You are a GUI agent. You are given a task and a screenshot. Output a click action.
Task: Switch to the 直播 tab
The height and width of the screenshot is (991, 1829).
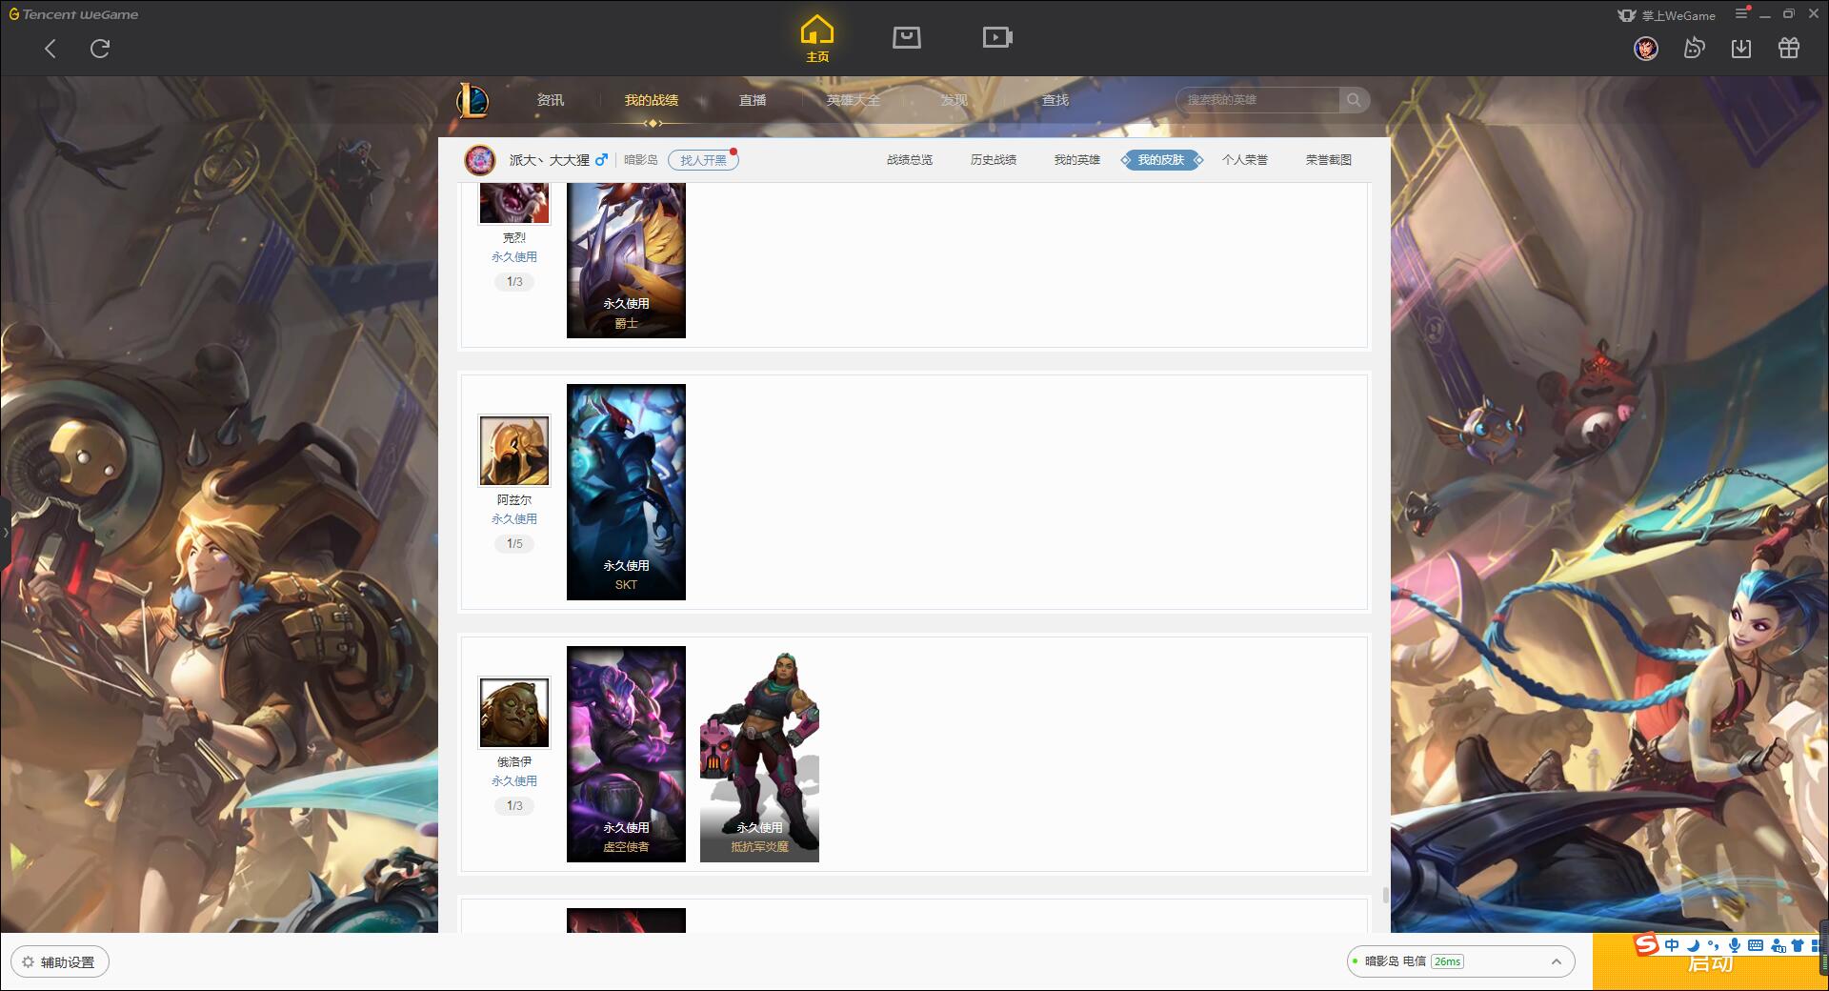[753, 100]
